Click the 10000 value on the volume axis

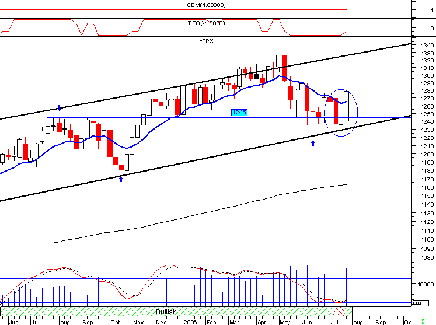425,284
